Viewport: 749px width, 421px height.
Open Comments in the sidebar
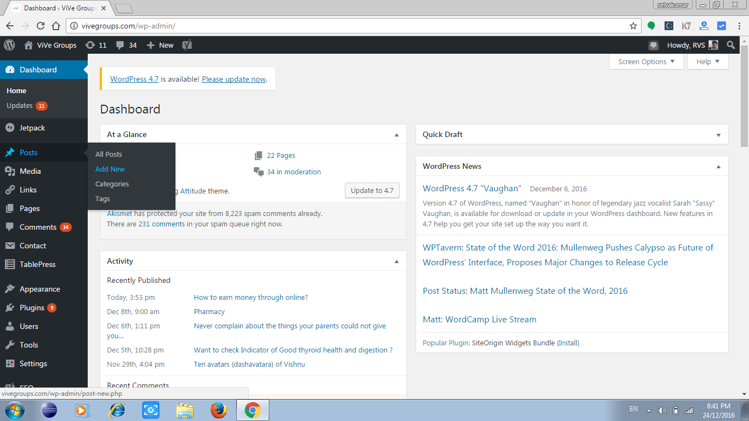[x=44, y=227]
